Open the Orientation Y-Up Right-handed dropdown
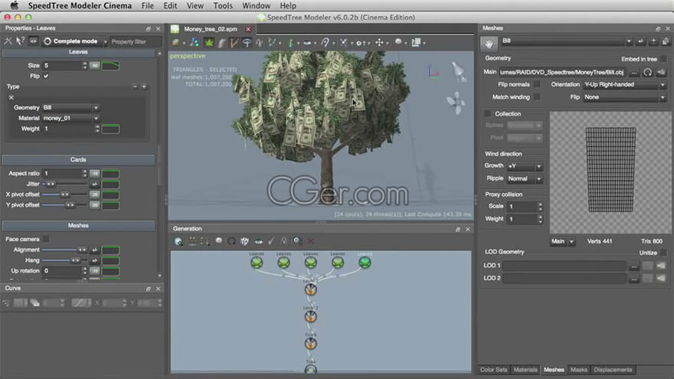674x379 pixels. click(624, 85)
